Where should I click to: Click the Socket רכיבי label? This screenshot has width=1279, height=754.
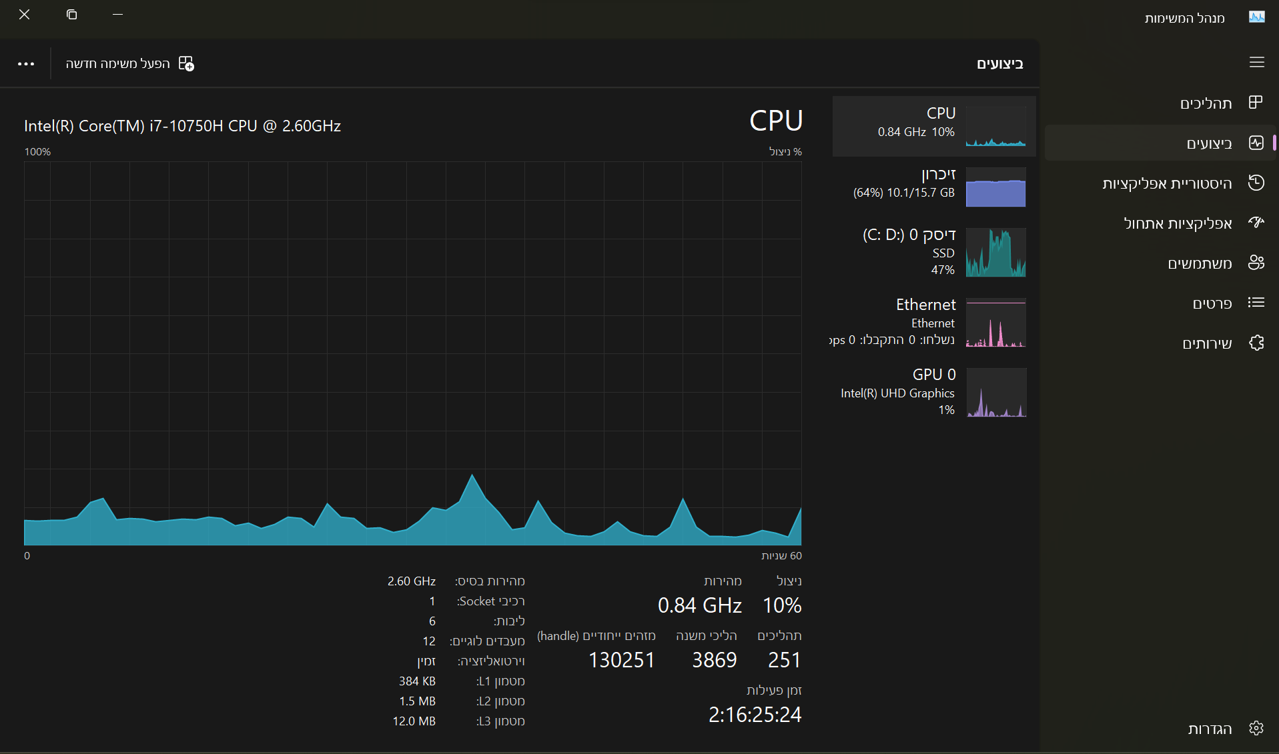pos(490,601)
